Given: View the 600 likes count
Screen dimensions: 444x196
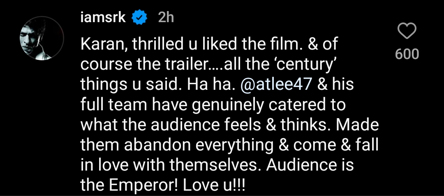Looking at the screenshot, I should [x=407, y=54].
